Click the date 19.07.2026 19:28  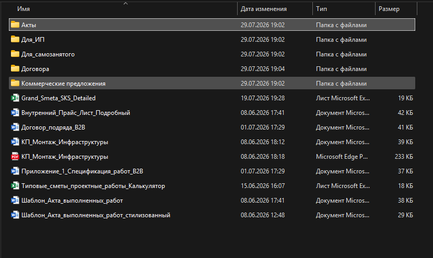point(263,98)
